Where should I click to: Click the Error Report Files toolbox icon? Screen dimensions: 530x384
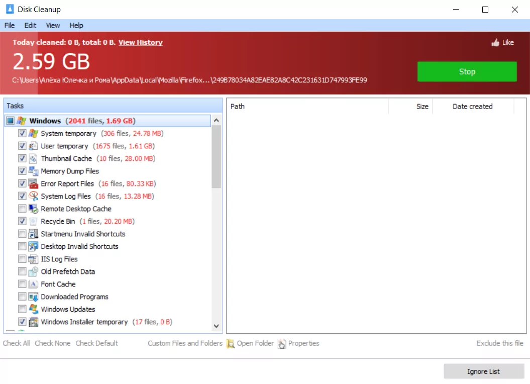click(33, 183)
